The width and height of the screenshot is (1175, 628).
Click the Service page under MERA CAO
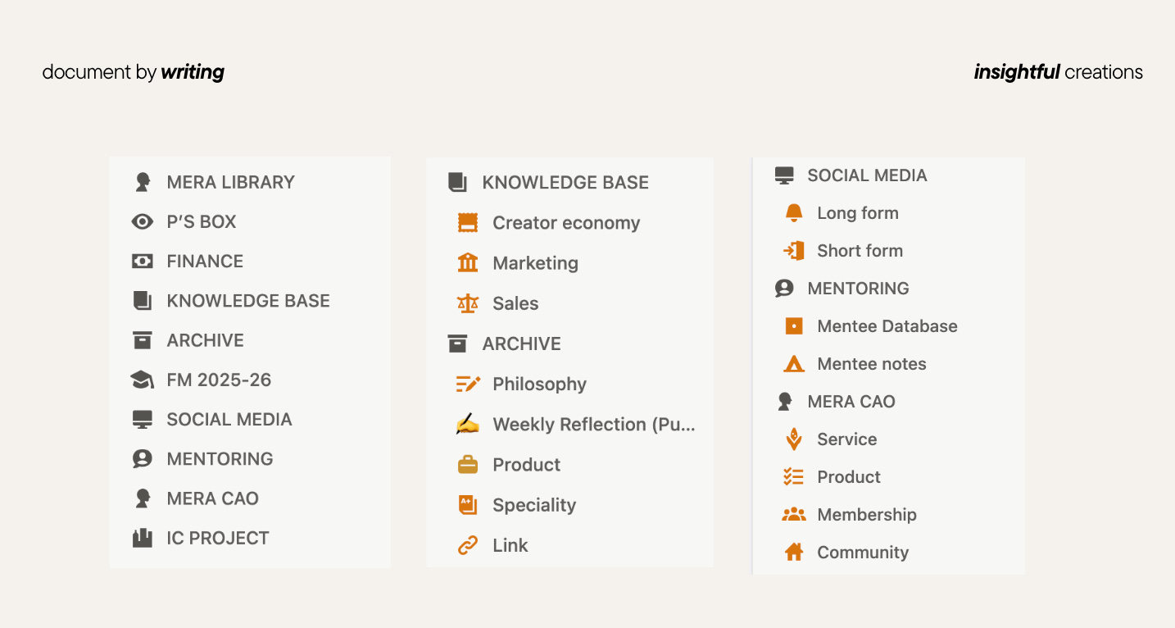click(x=847, y=439)
